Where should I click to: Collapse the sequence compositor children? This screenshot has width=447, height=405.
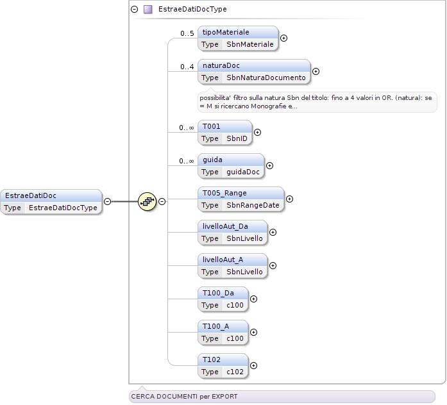tap(162, 202)
